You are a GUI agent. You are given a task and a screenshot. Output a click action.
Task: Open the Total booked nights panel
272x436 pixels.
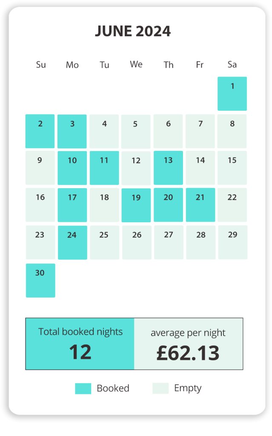(x=80, y=344)
